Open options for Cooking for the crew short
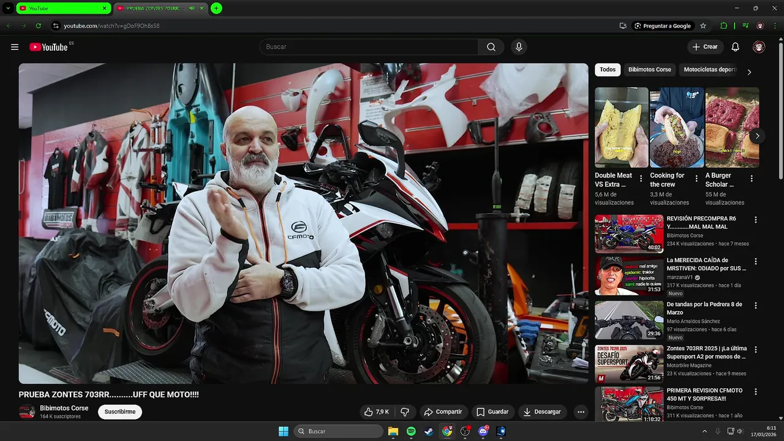Image resolution: width=784 pixels, height=441 pixels. point(696,179)
